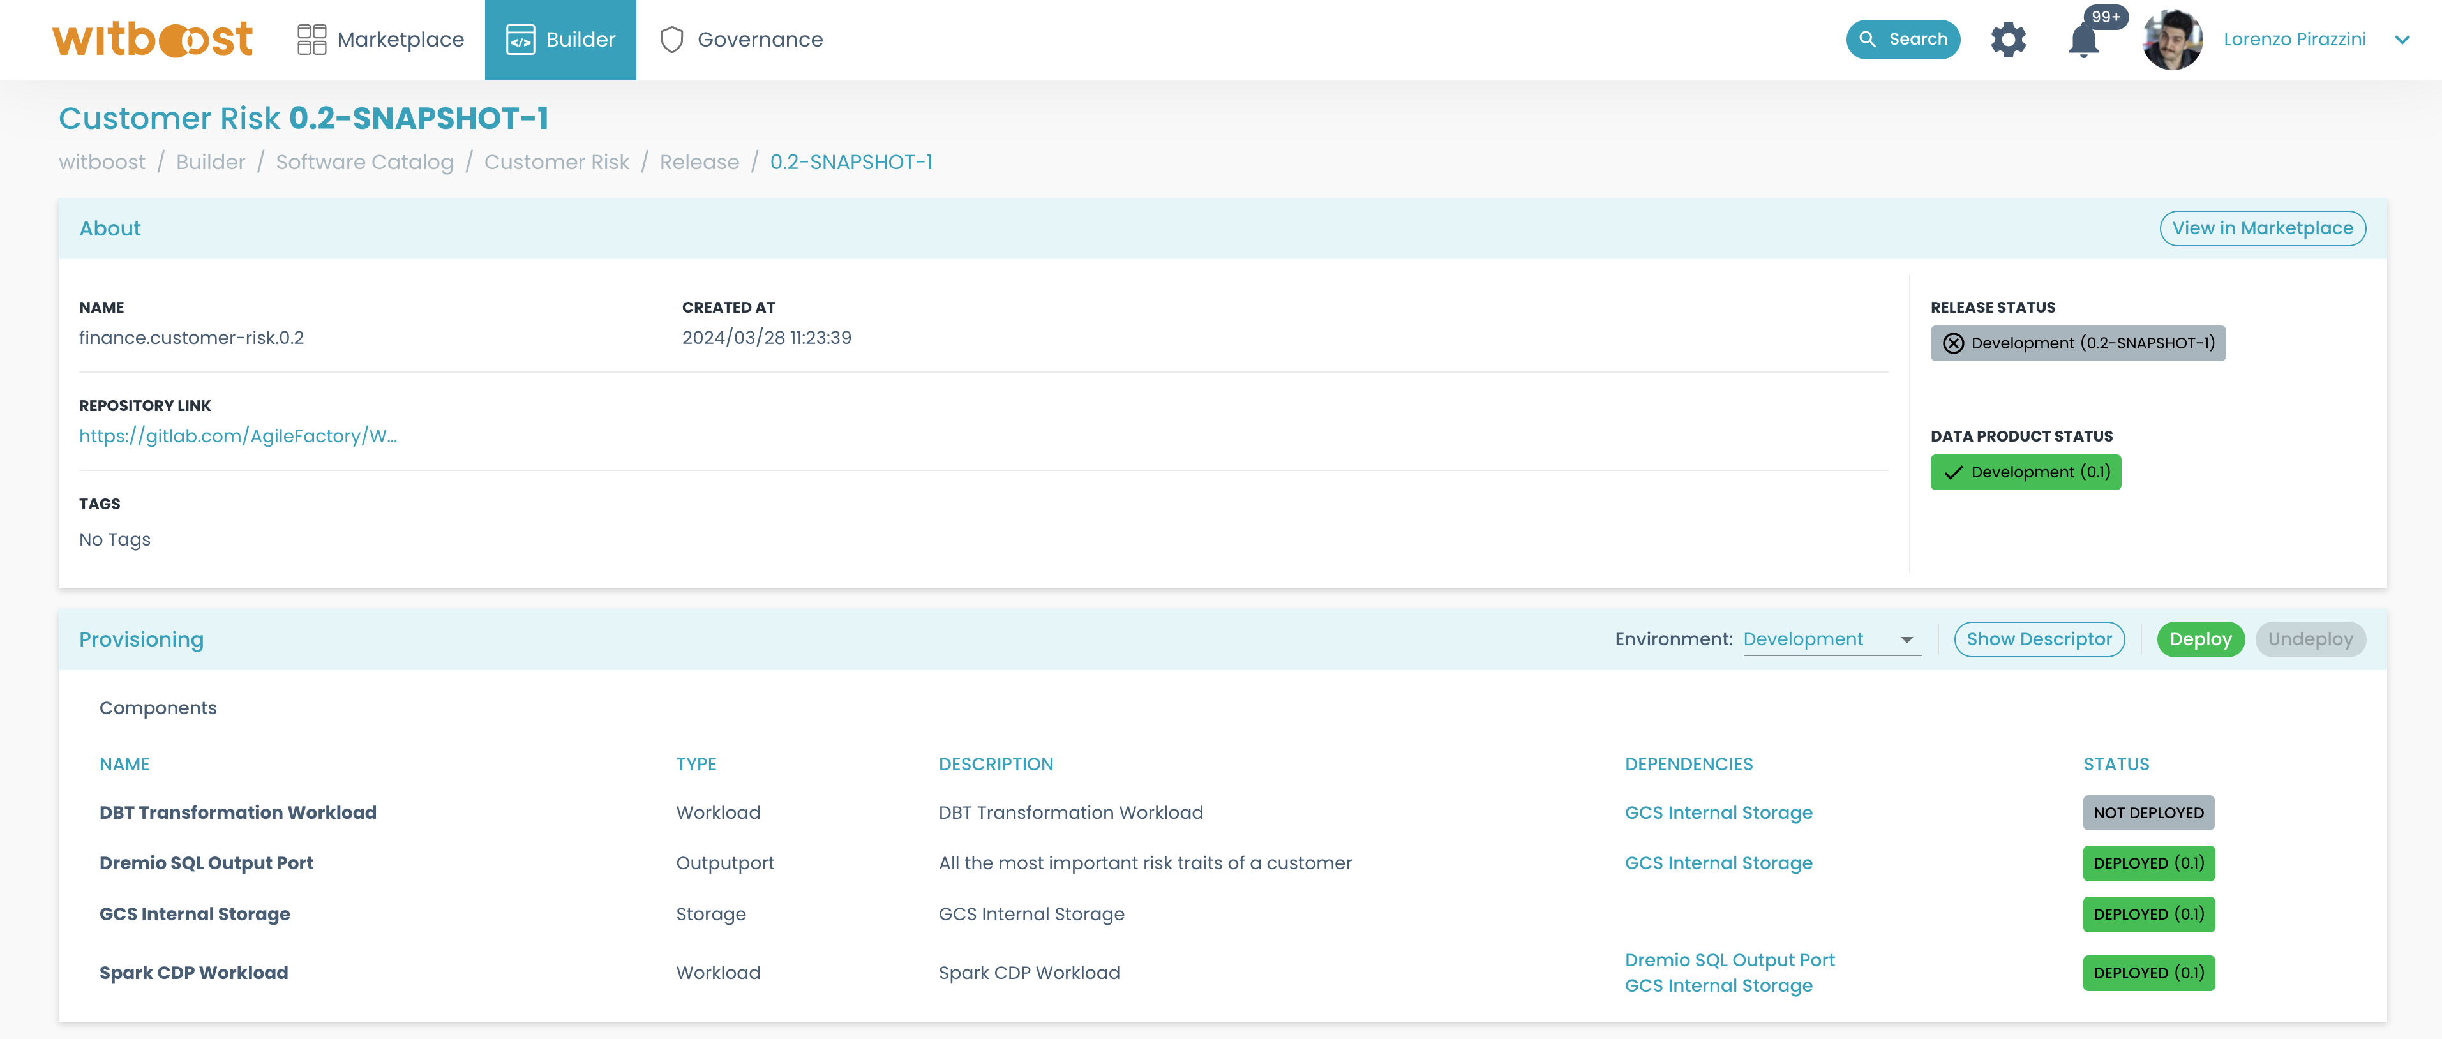Click the Builder navigation icon
This screenshot has width=2442, height=1039.
520,39
